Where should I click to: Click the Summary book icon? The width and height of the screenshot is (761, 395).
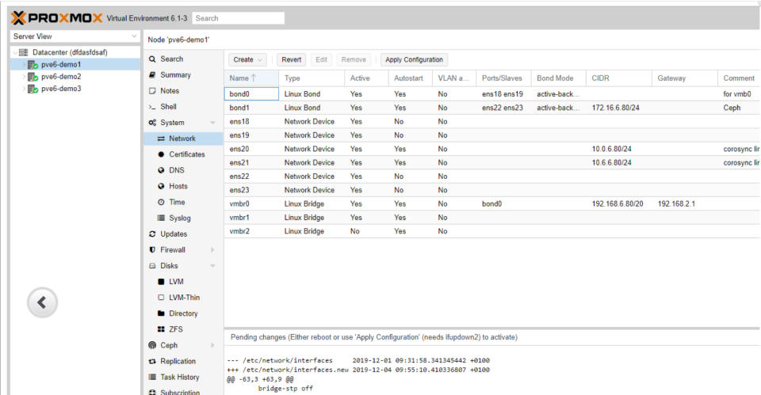coord(152,75)
